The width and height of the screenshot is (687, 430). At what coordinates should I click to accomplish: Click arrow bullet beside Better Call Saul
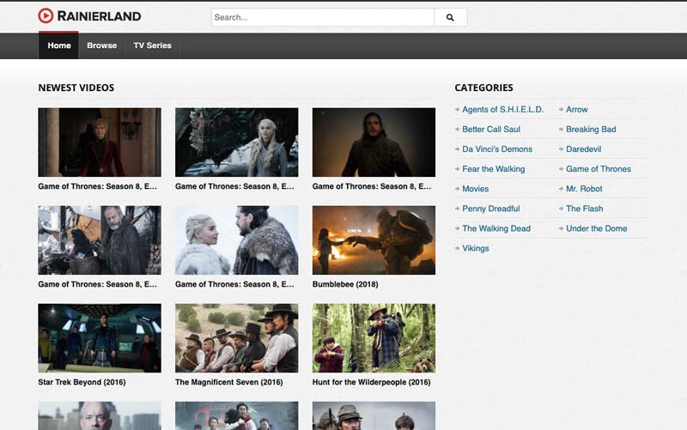(458, 130)
